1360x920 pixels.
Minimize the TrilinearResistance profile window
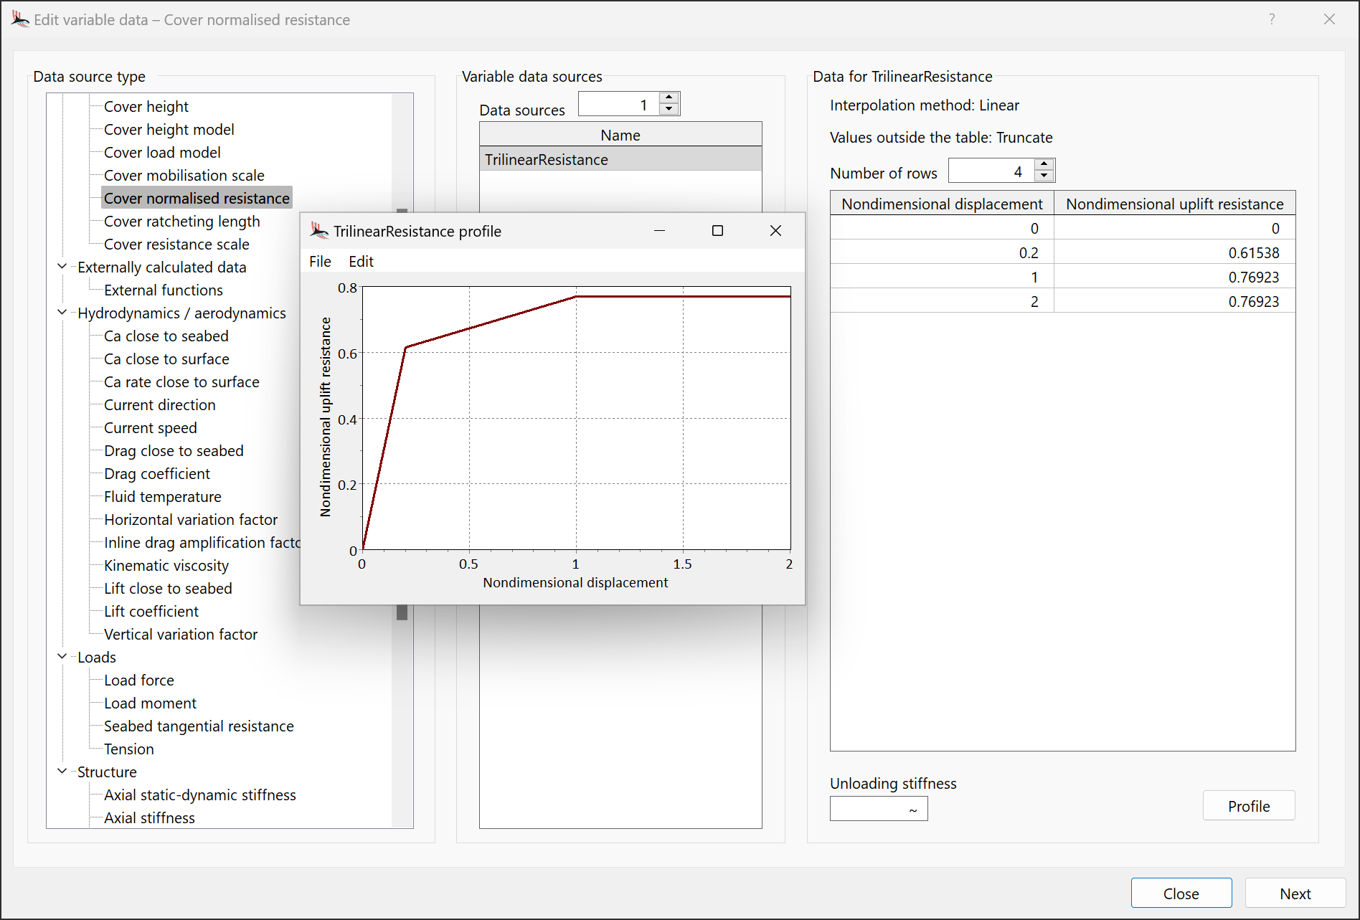point(659,230)
